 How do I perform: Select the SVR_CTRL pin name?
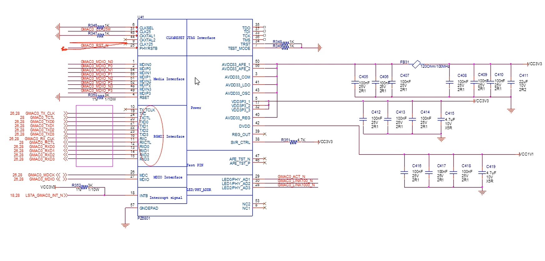pyautogui.click(x=240, y=143)
